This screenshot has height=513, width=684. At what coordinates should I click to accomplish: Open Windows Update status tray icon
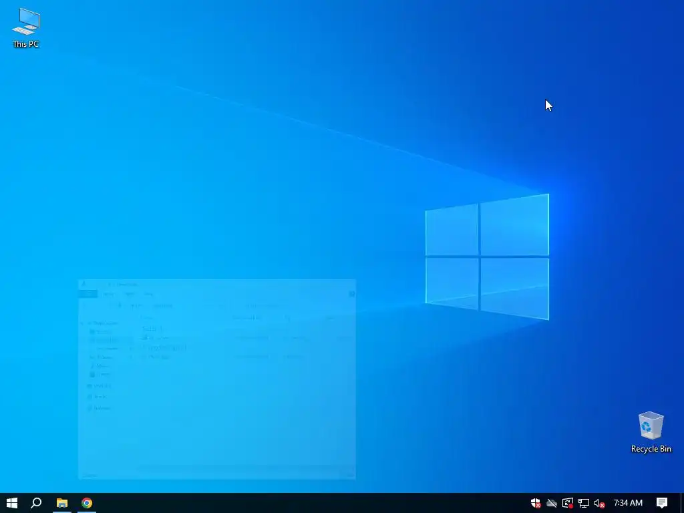[568, 503]
